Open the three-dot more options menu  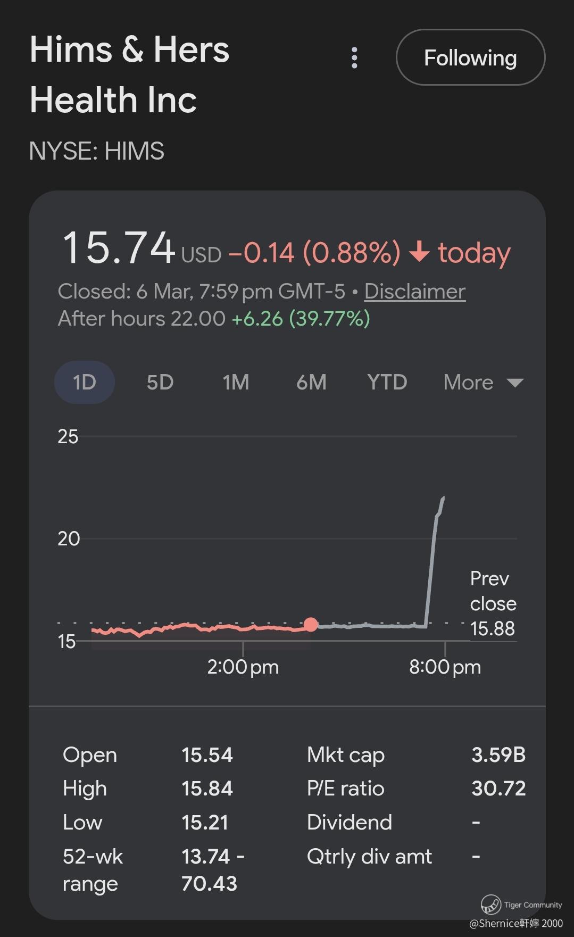[354, 57]
